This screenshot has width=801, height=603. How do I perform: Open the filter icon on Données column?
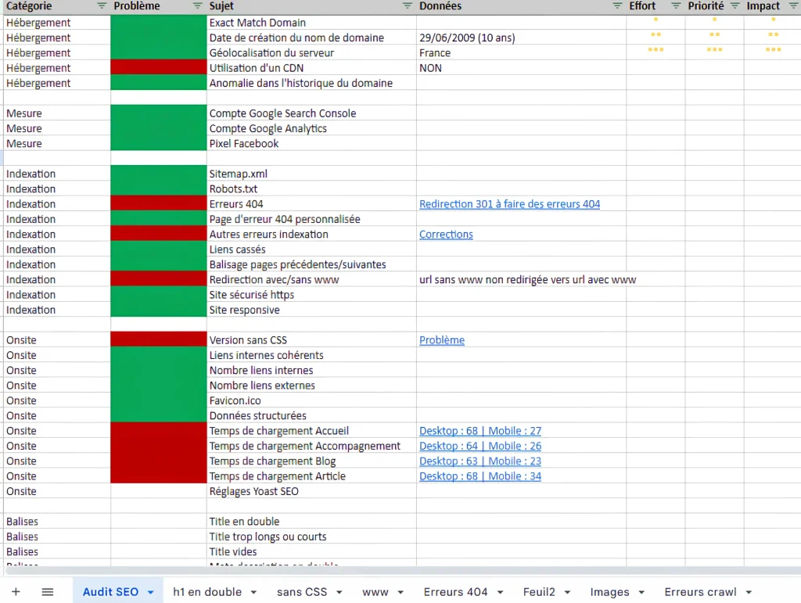tap(617, 6)
